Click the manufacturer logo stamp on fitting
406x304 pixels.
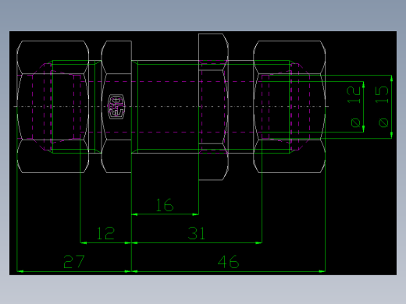[116, 107]
